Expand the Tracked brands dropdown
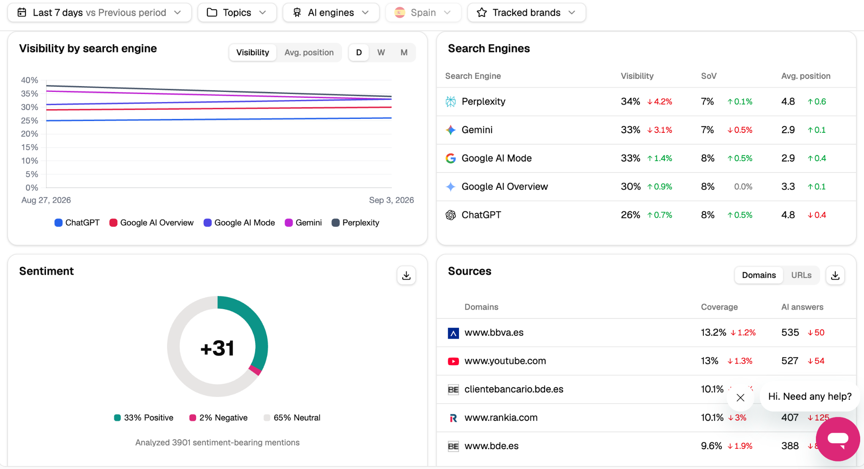864x469 pixels. (526, 13)
